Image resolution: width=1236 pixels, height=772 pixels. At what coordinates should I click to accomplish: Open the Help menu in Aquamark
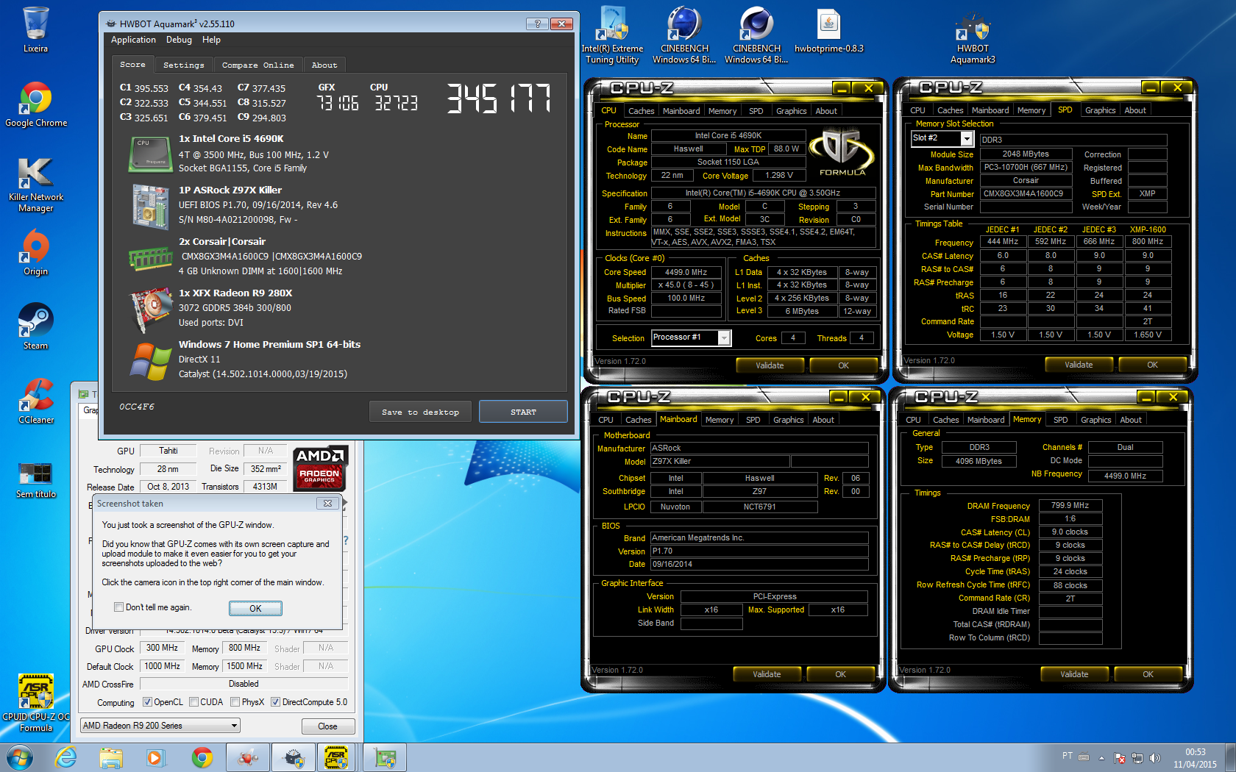pyautogui.click(x=211, y=40)
